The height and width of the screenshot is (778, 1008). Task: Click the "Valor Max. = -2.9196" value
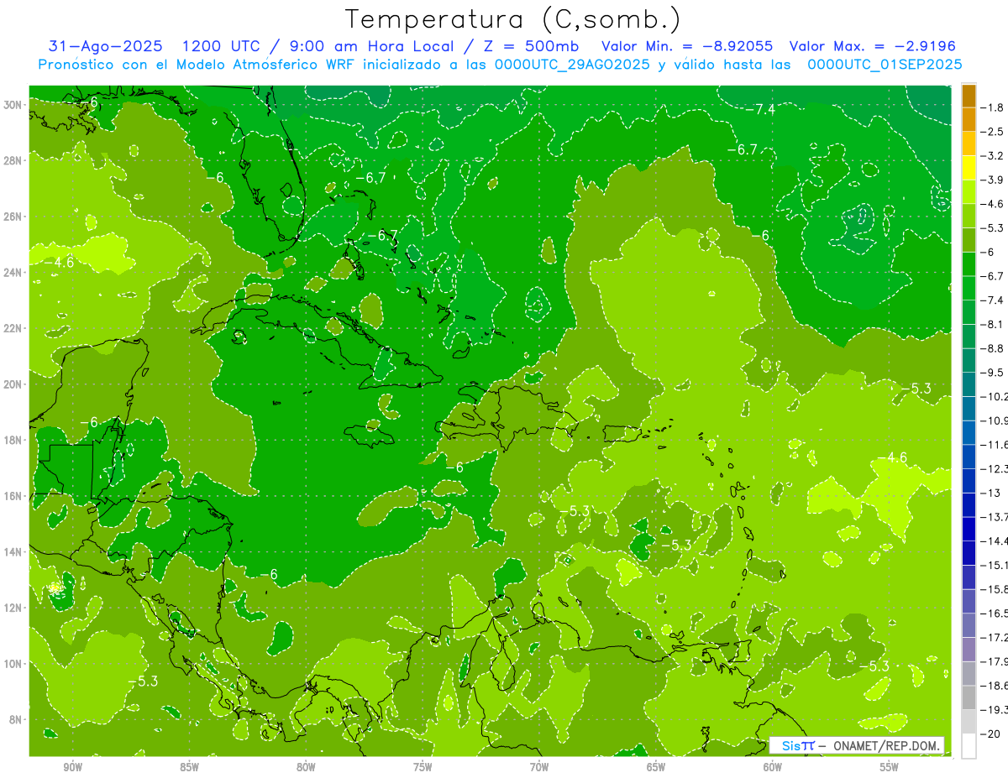(873, 46)
